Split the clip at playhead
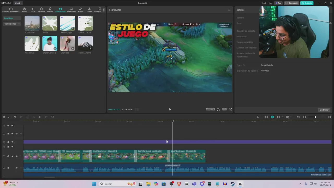This screenshot has width=334, height=188. (x=27, y=117)
